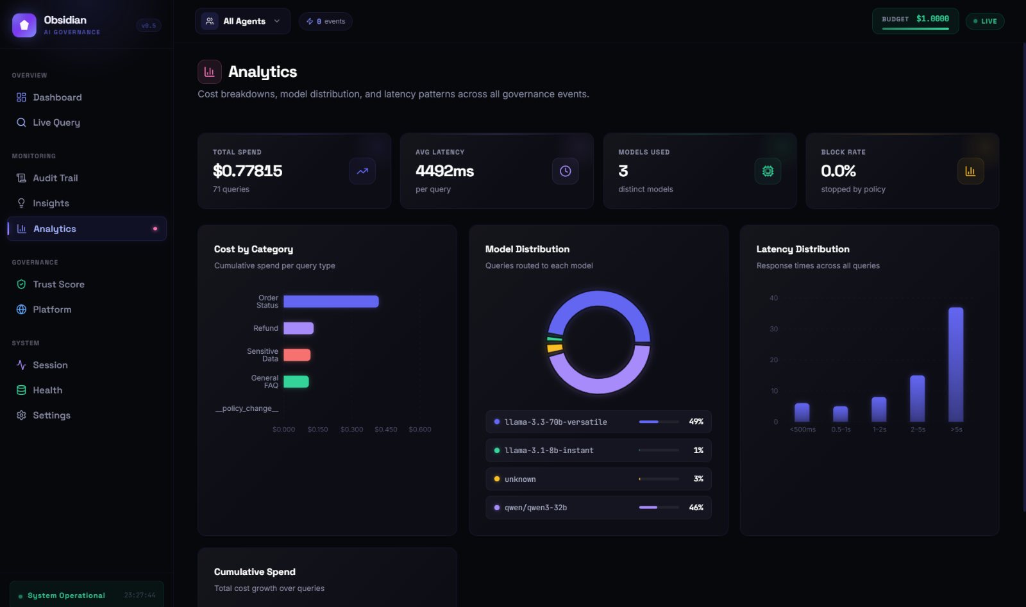Click the Cumulative Spend card title

[x=255, y=572]
